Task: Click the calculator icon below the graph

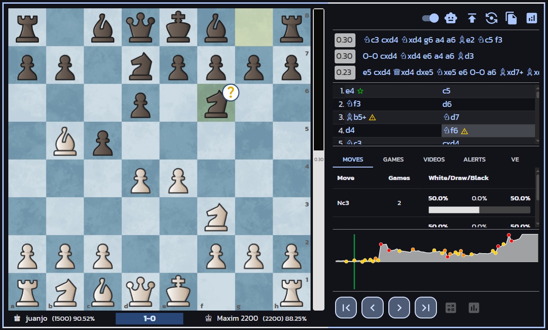Action: pyautogui.click(x=451, y=306)
